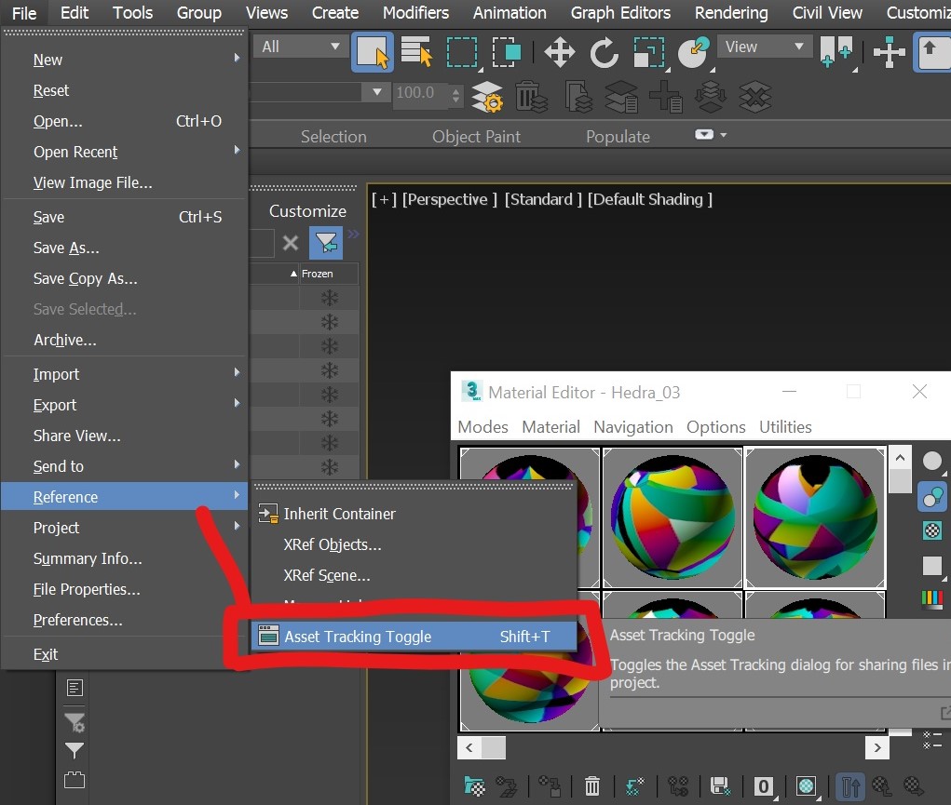The image size is (951, 805).
Task: Click the Get Material icon in Material Editor
Action: tap(474, 786)
